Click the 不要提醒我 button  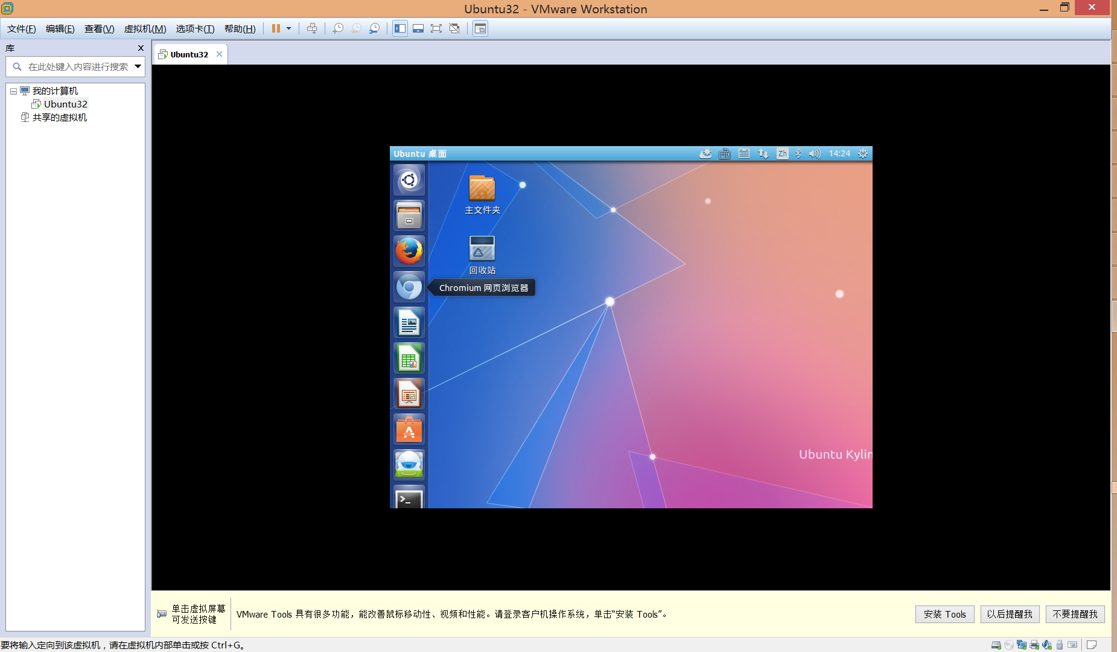[x=1075, y=614]
